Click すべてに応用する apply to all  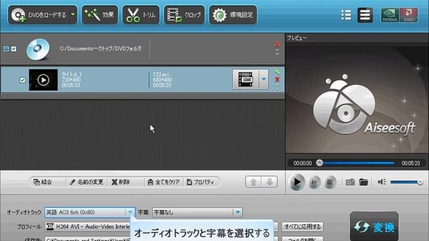click(x=302, y=226)
